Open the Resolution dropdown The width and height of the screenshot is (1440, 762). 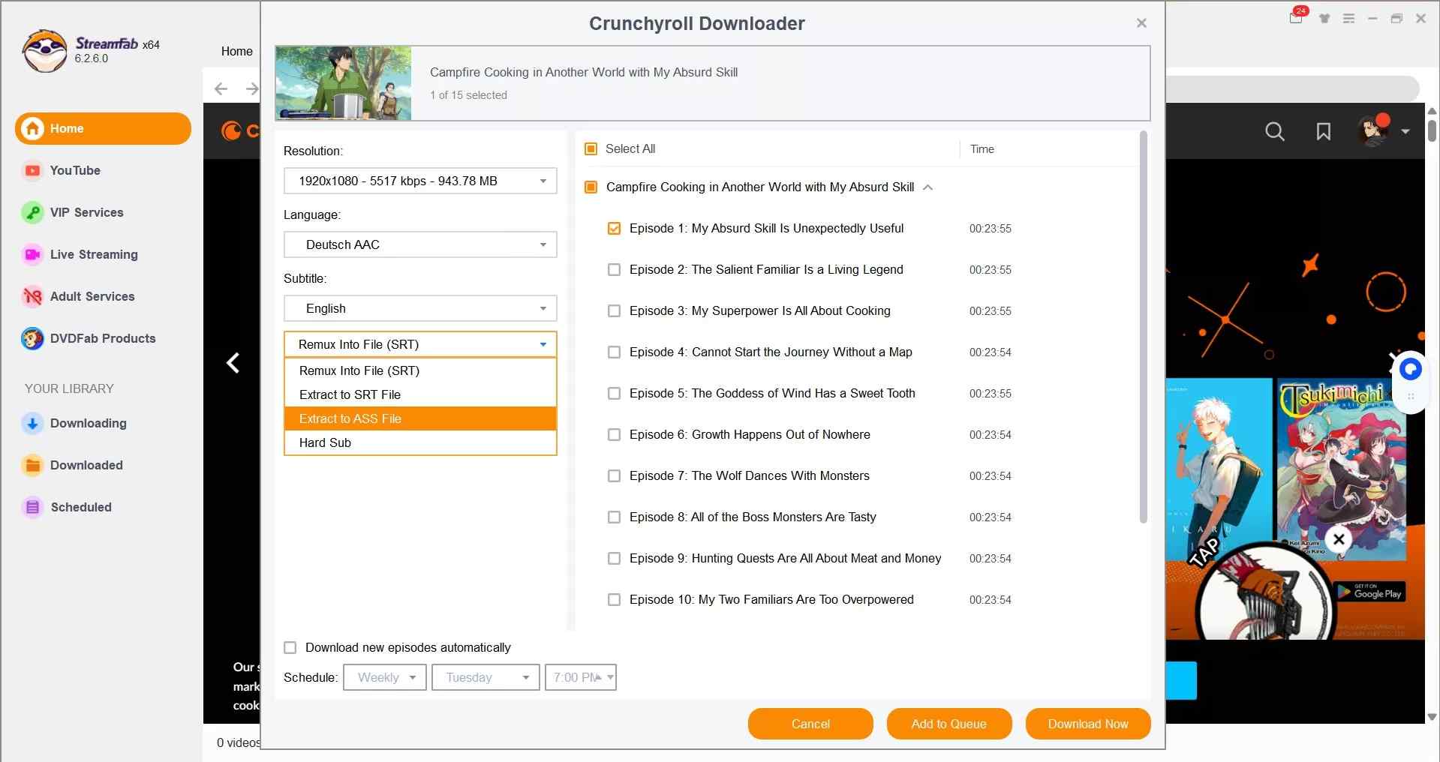(x=419, y=181)
